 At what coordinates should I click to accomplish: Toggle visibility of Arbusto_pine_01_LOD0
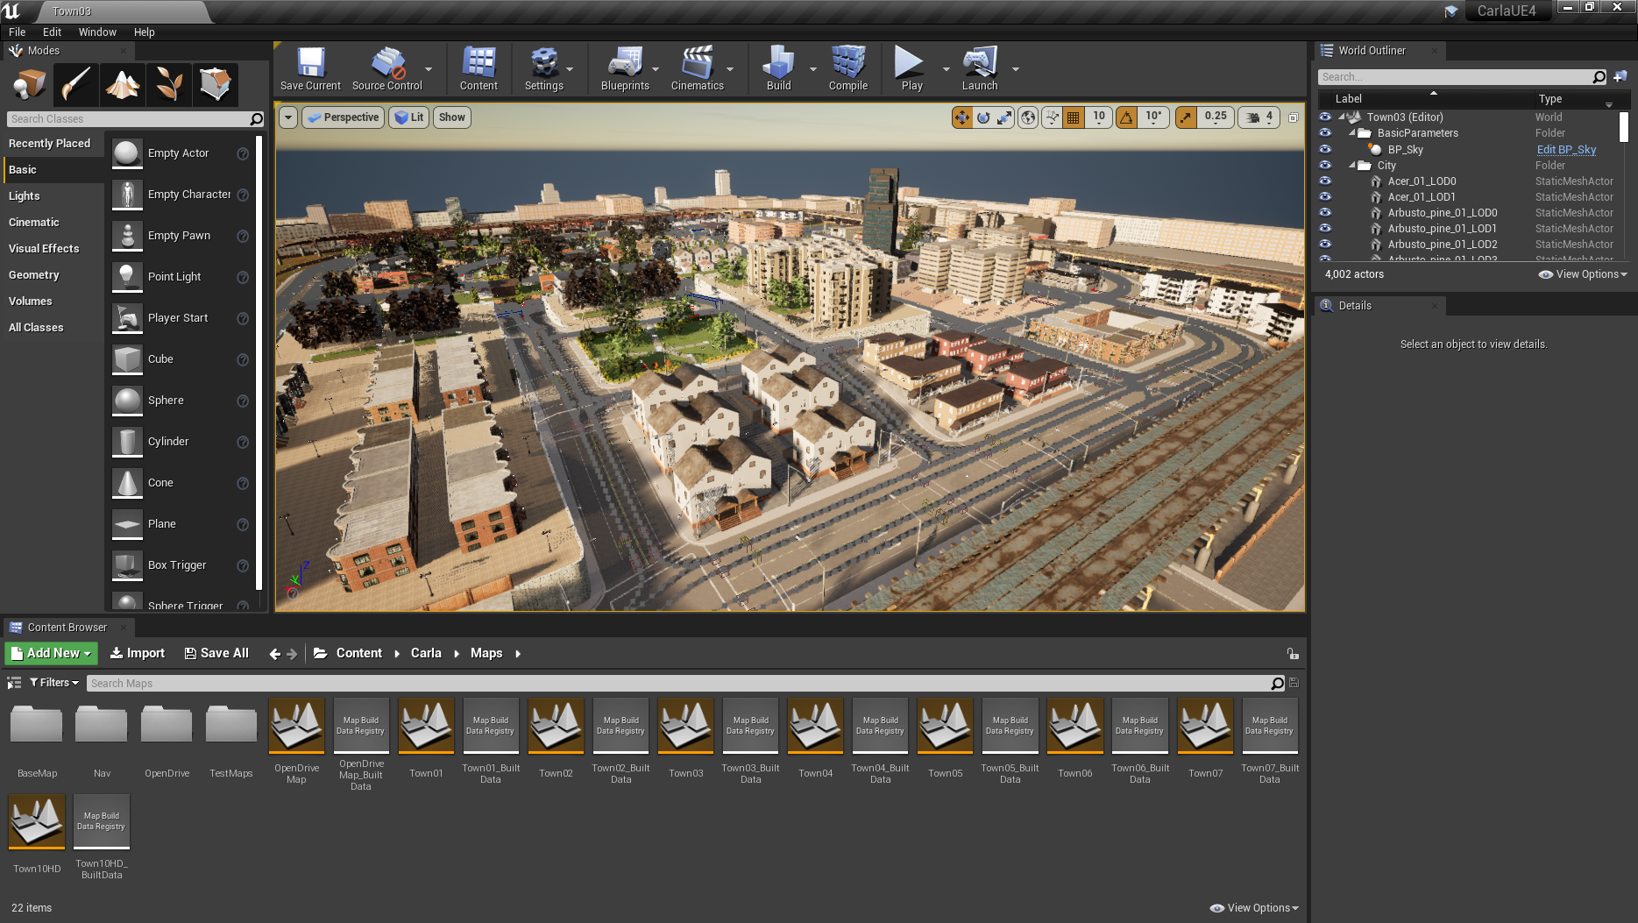pos(1325,212)
